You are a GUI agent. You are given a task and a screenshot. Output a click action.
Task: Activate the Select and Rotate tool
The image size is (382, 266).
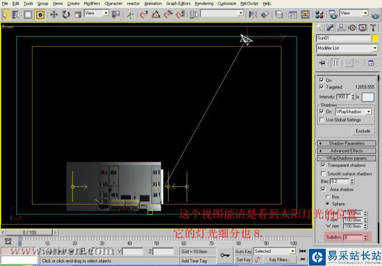tap(66, 15)
